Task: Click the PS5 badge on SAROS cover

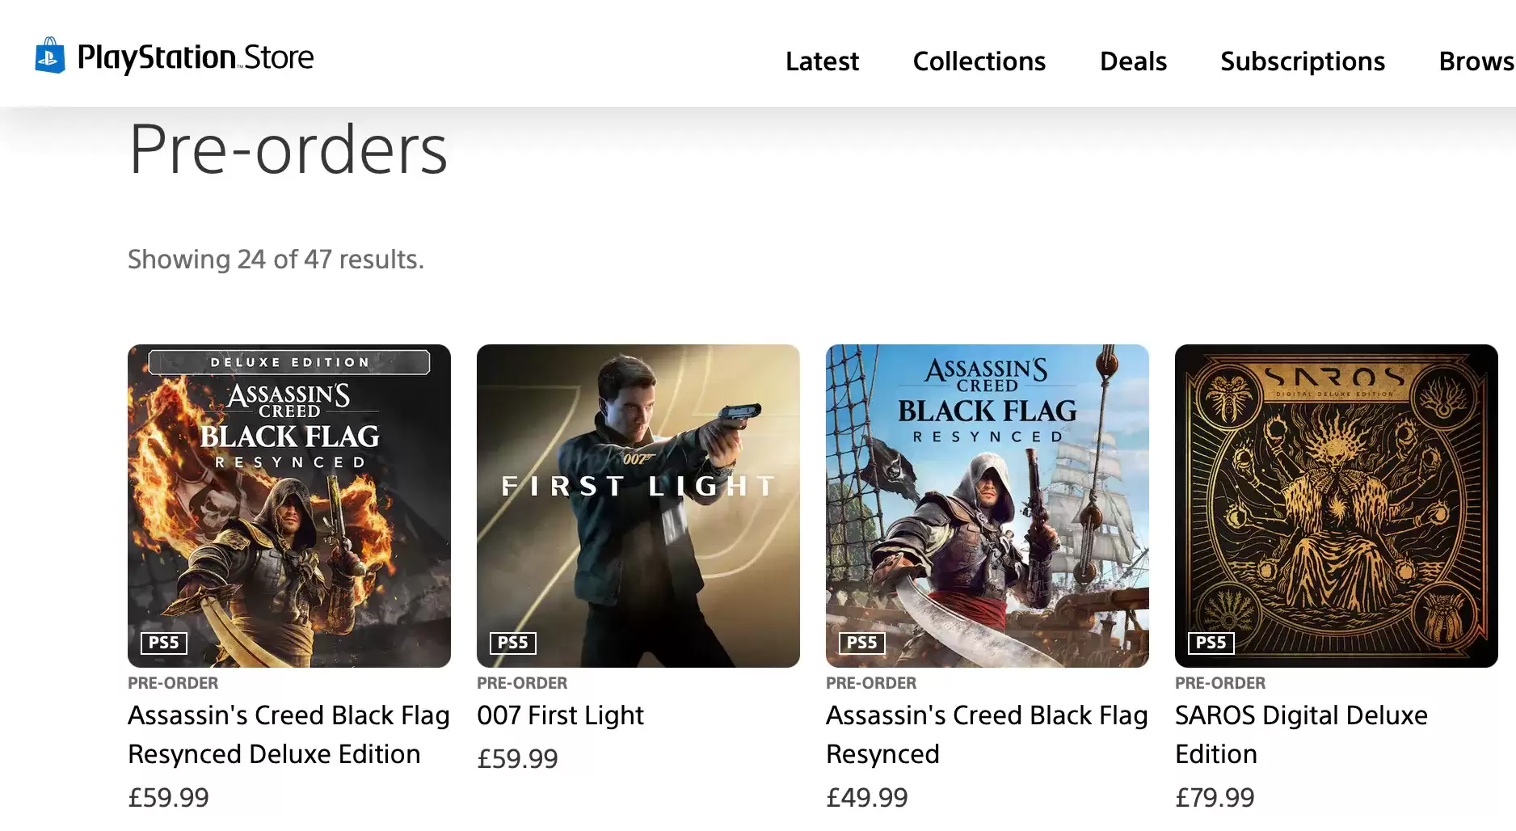Action: coord(1211,643)
